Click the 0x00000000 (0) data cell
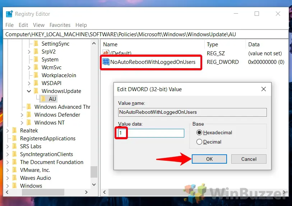This screenshot has height=206, width=292. point(266,62)
